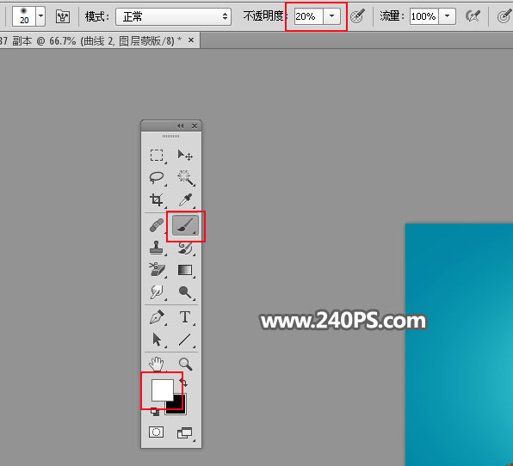Toggle Quick Mask mode

pyautogui.click(x=156, y=432)
